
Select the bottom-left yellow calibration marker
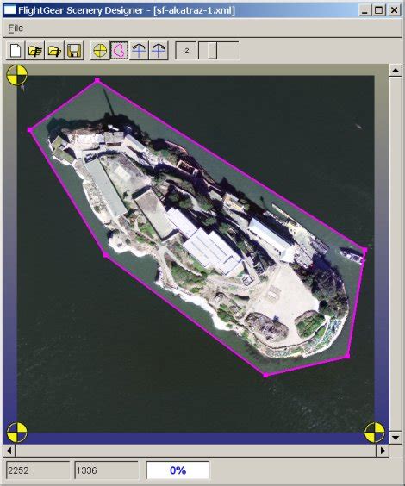pos(17,432)
